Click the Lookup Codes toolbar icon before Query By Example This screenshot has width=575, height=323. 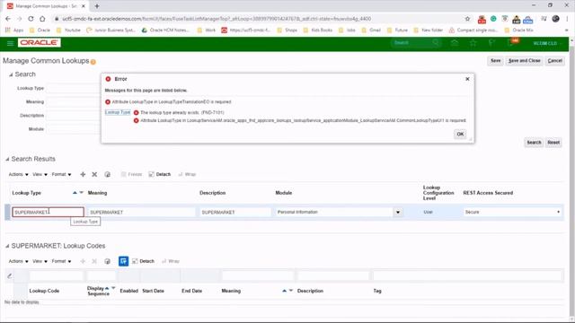click(108, 261)
